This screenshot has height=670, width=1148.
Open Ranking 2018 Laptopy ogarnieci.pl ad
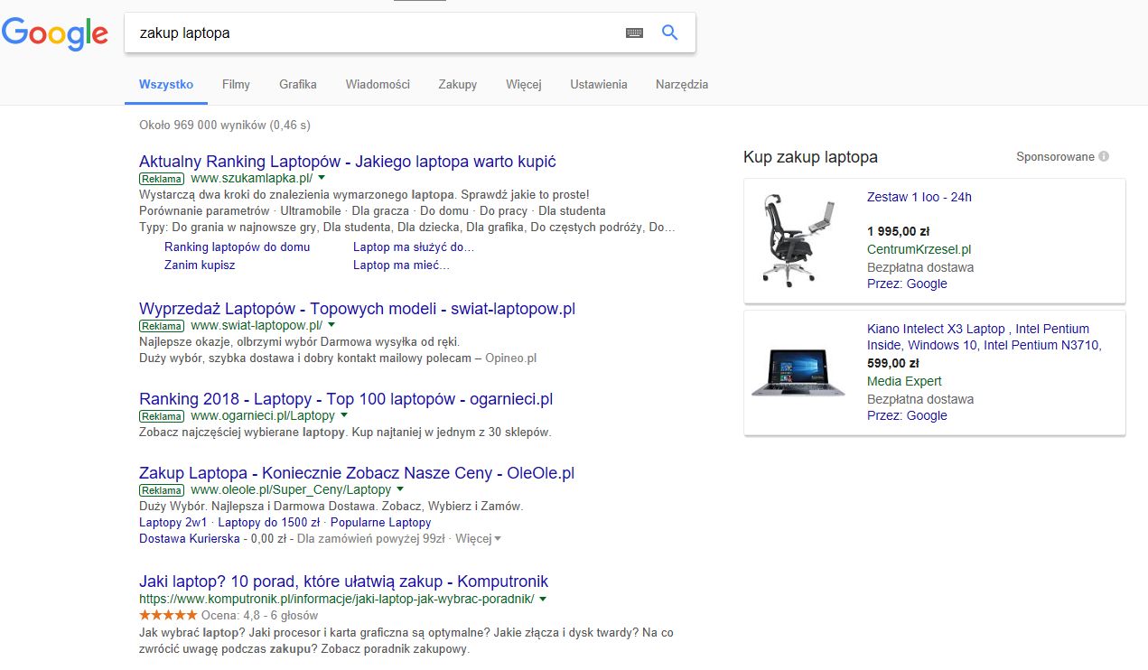tap(346, 399)
